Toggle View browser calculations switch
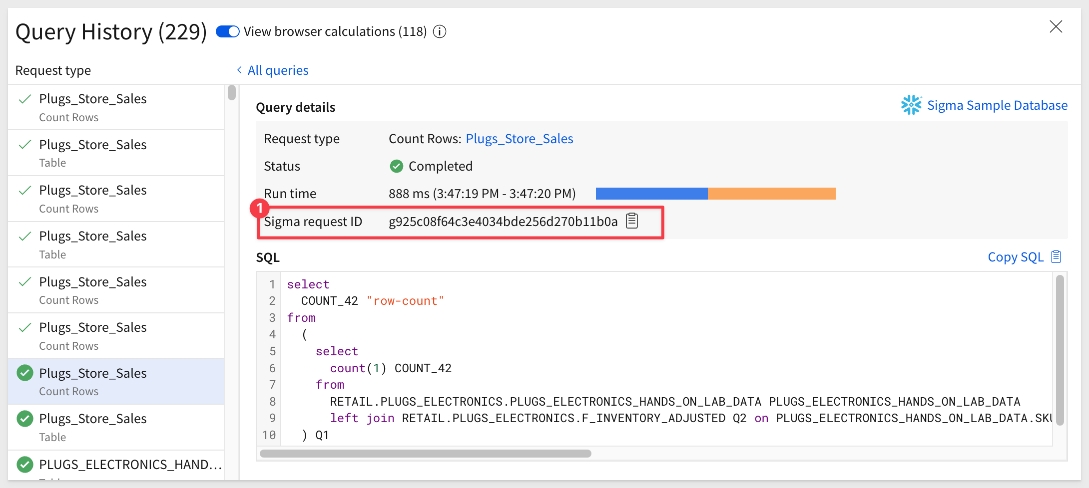The image size is (1089, 488). coord(227,31)
